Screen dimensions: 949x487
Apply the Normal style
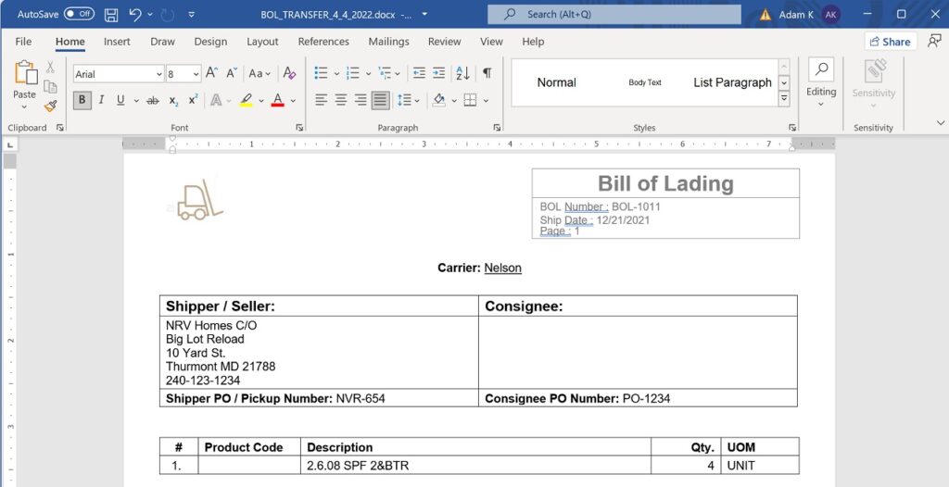[x=556, y=82]
